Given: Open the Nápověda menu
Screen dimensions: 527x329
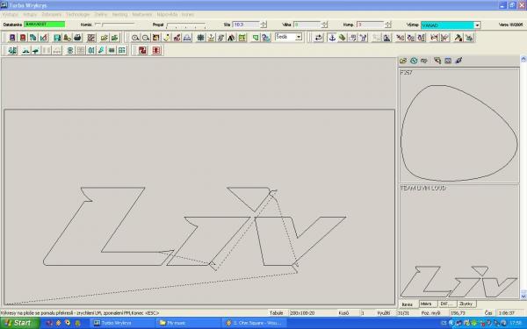Looking at the screenshot, I should tap(167, 14).
